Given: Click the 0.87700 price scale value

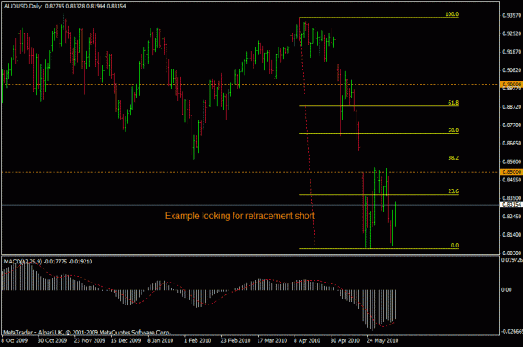Looking at the screenshot, I should click(511, 125).
